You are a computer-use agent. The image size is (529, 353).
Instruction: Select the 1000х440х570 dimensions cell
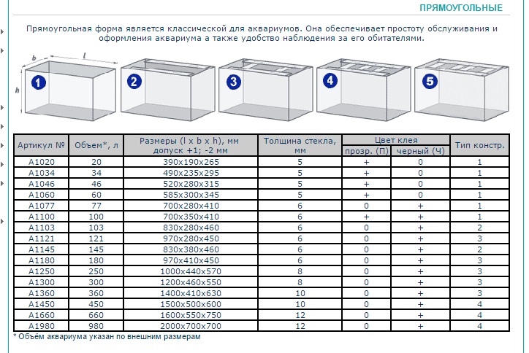191,271
